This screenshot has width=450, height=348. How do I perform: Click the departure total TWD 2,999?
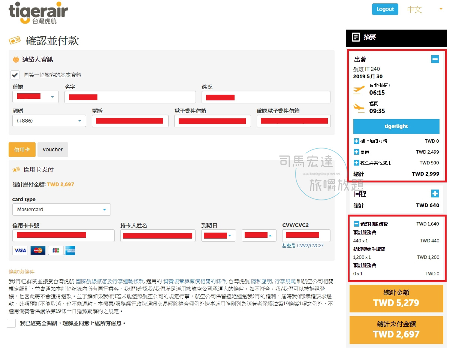coord(425,174)
